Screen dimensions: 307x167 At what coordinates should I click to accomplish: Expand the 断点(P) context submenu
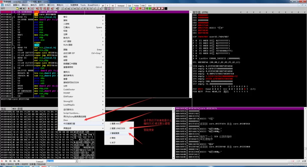[x=82, y=38]
